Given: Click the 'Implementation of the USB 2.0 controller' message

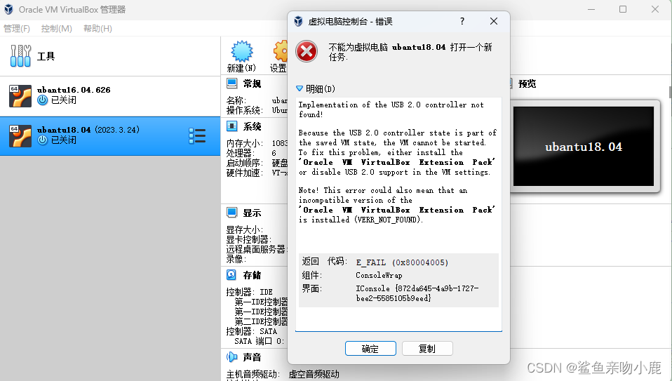Looking at the screenshot, I should click(x=391, y=109).
